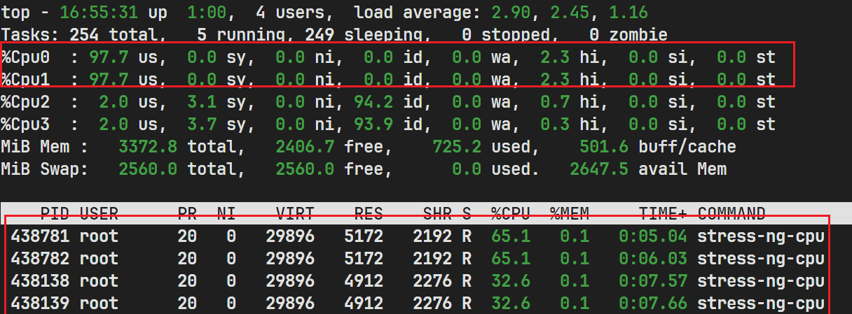
Task: Click the PID column header
Action: (x=55, y=213)
